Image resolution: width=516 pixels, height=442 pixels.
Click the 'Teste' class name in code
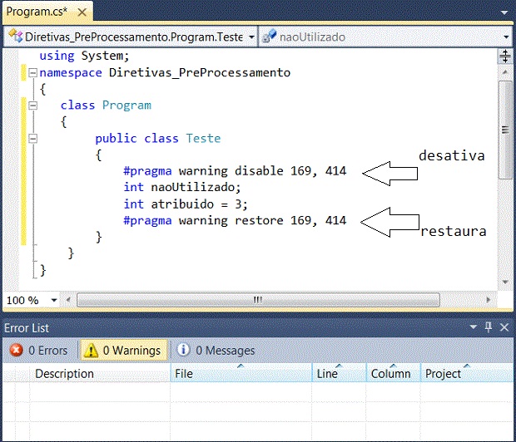point(203,139)
